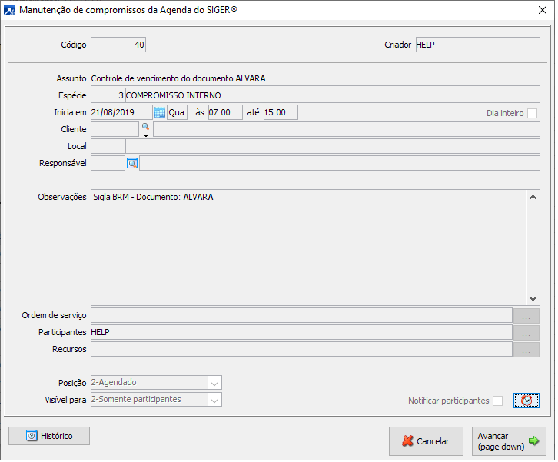Click the Responsável code field
The width and height of the screenshot is (558, 462).
[x=108, y=164]
